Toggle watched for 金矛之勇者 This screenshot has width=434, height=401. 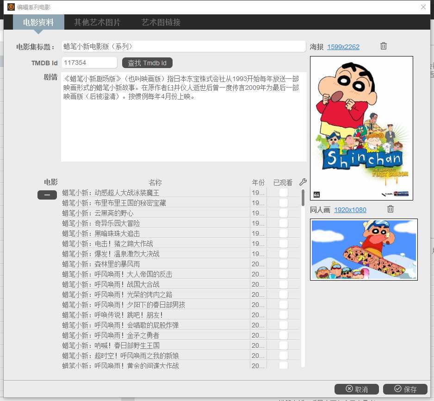point(284,335)
